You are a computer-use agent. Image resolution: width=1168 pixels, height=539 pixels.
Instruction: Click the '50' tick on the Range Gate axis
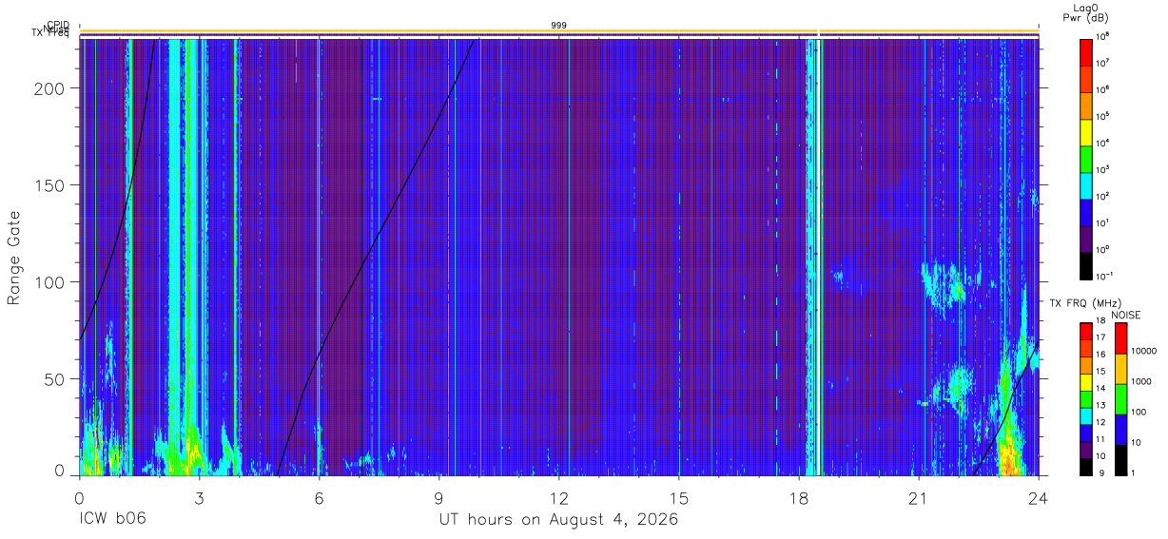pyautogui.click(x=54, y=379)
